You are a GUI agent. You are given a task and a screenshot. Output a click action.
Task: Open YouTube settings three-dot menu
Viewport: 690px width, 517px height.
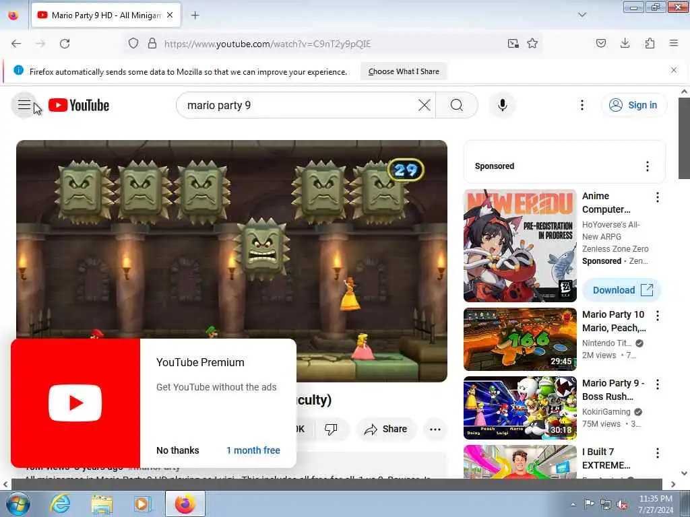pos(582,105)
